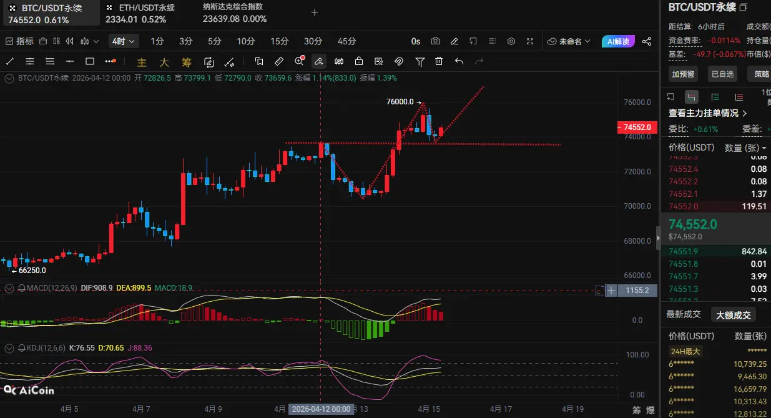771x418 pixels.
Task: Select the highlighted order book layout icon
Action: [691, 97]
